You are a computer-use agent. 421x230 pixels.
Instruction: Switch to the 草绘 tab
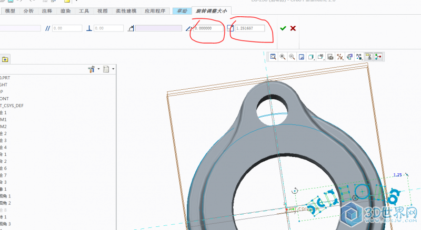point(182,11)
